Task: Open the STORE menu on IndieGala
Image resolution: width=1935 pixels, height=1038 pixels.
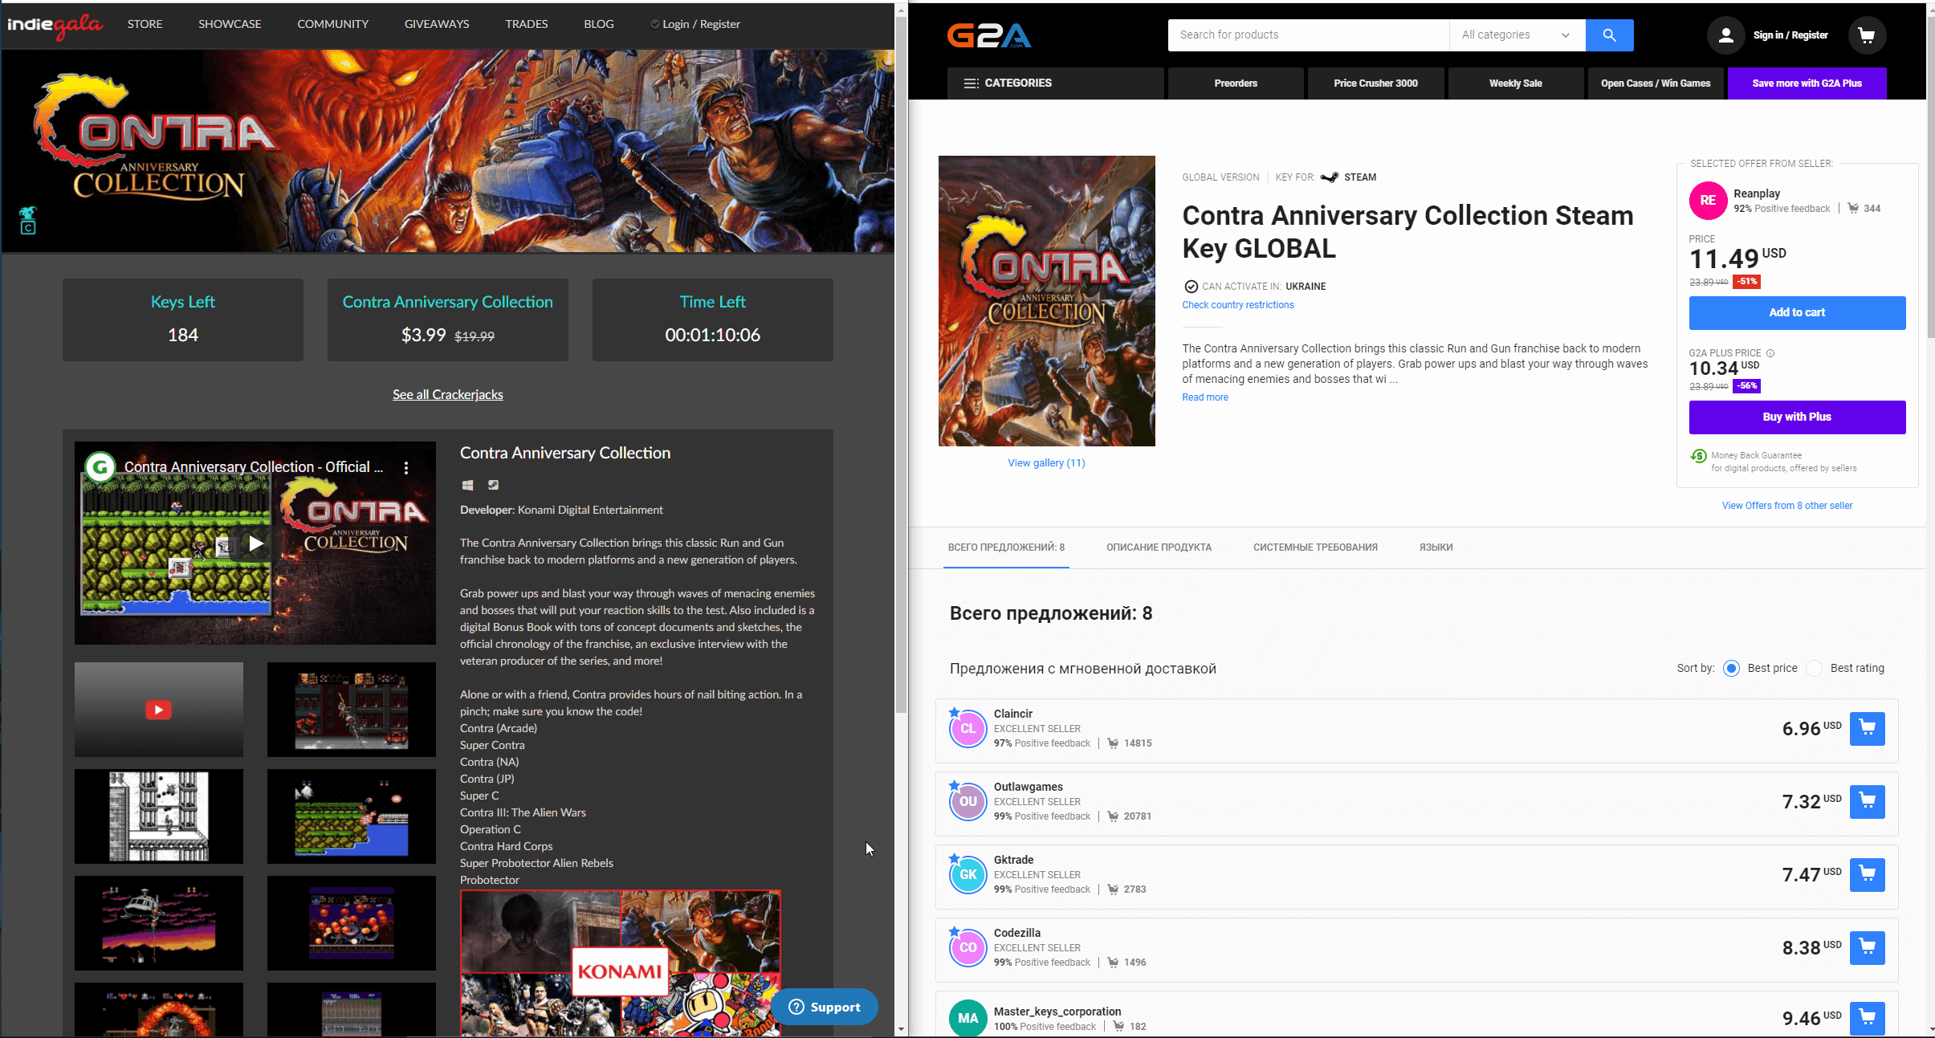Action: [145, 24]
